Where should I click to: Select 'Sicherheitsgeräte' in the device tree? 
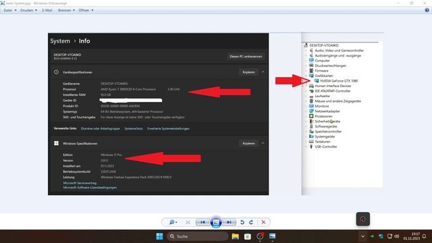[327, 122]
